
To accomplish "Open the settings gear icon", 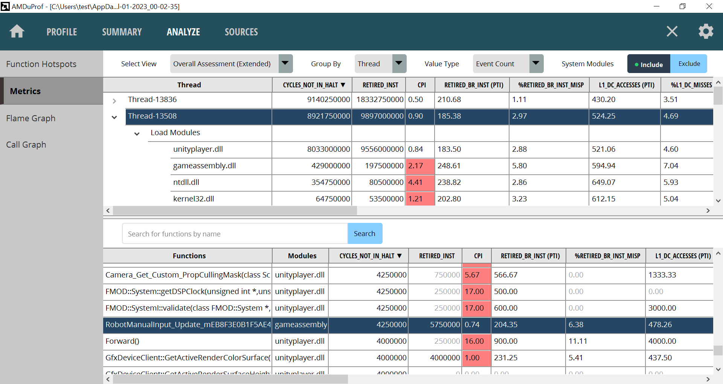I will click(x=706, y=32).
